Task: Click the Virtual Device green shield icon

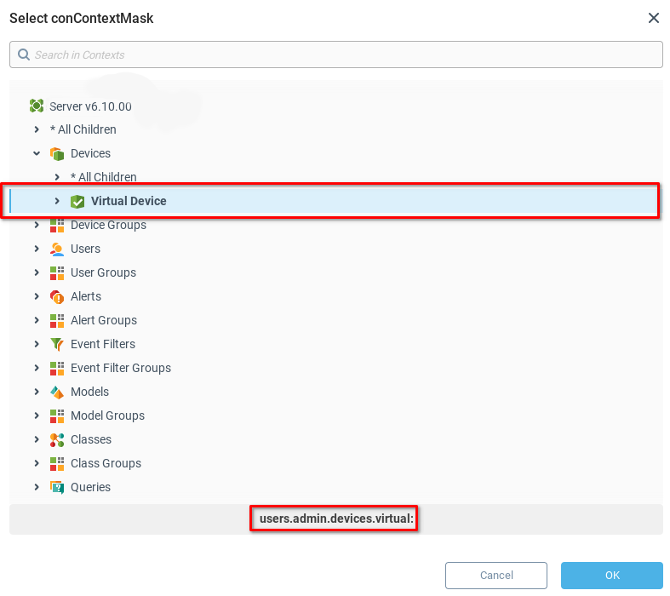Action: click(77, 201)
